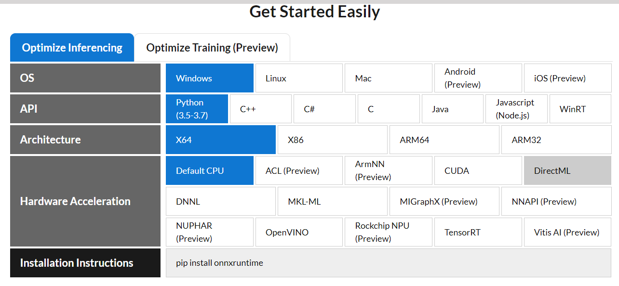Choose Mac as the OS
The image size is (619, 286).
[388, 78]
